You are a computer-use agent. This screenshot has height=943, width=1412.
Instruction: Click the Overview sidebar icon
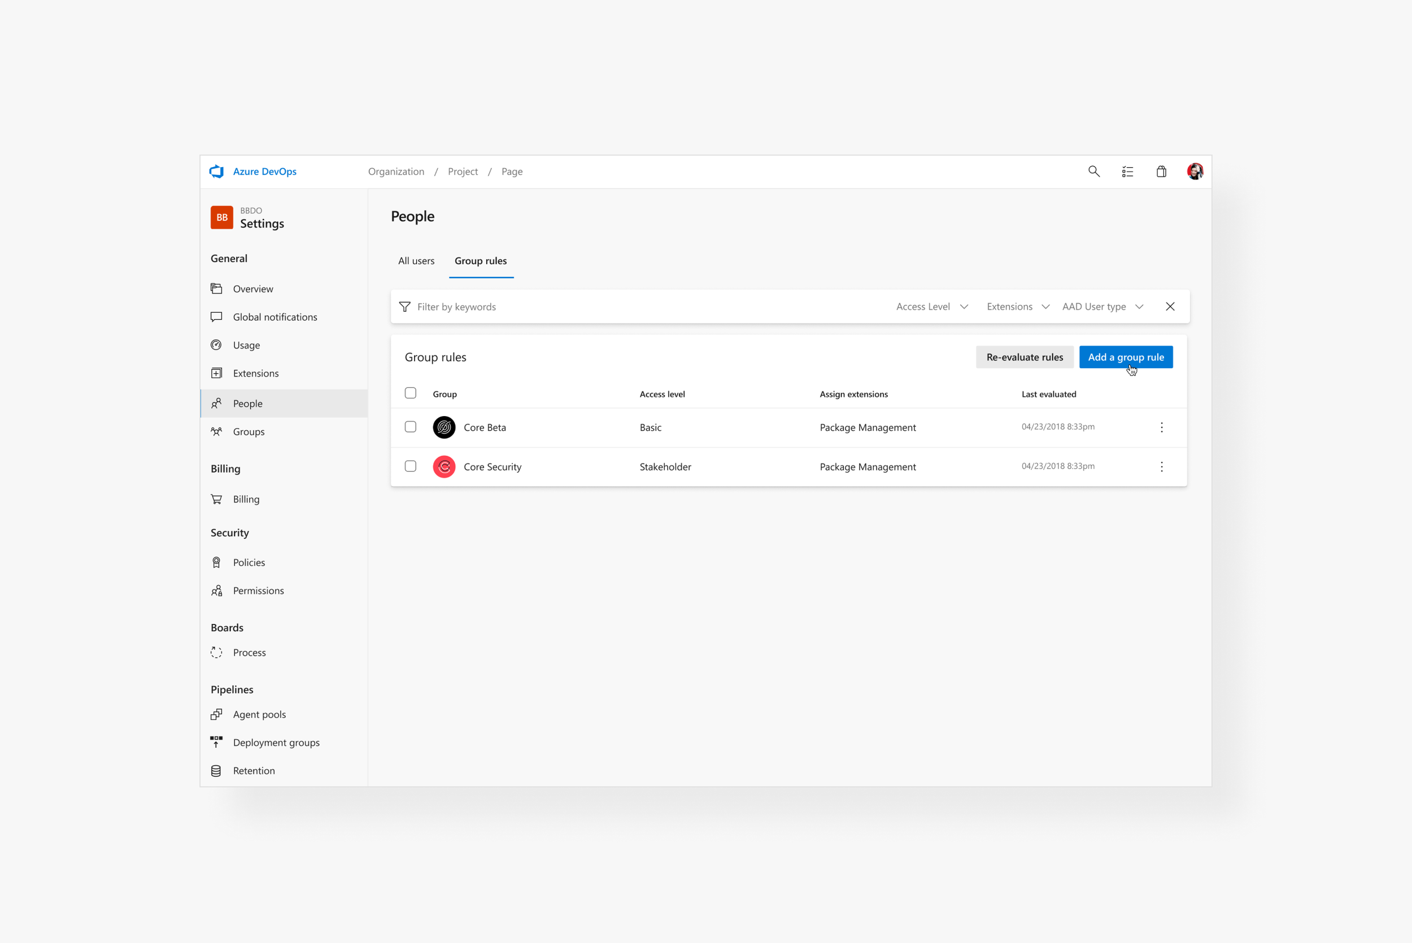coord(216,289)
